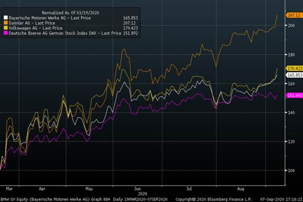303x202 pixels.
Task: Click the magenta DAX legend color swatch
Action: 6,33
